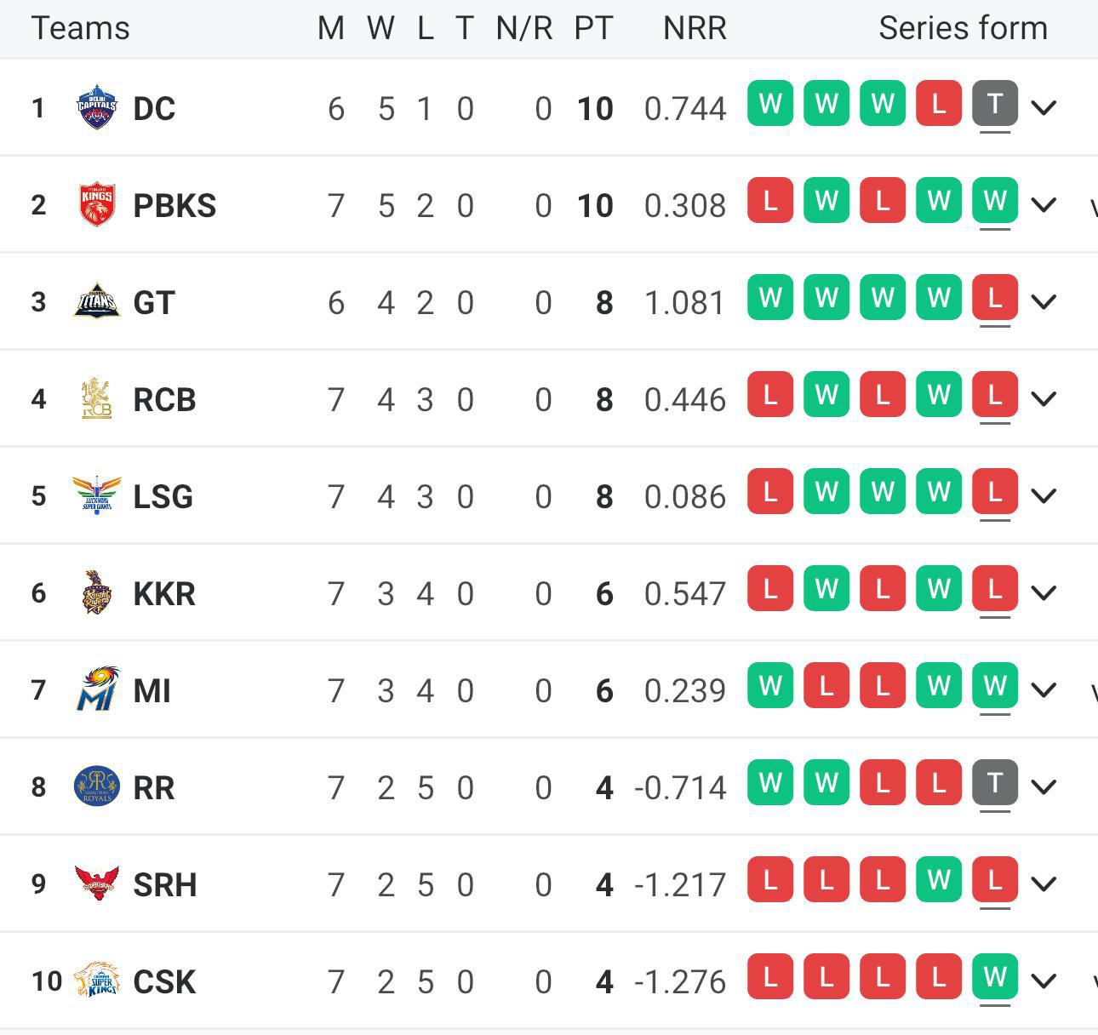Click the Delhi Capitals team logo

click(97, 108)
